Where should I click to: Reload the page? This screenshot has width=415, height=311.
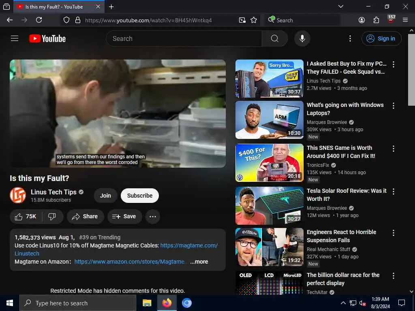(39, 20)
